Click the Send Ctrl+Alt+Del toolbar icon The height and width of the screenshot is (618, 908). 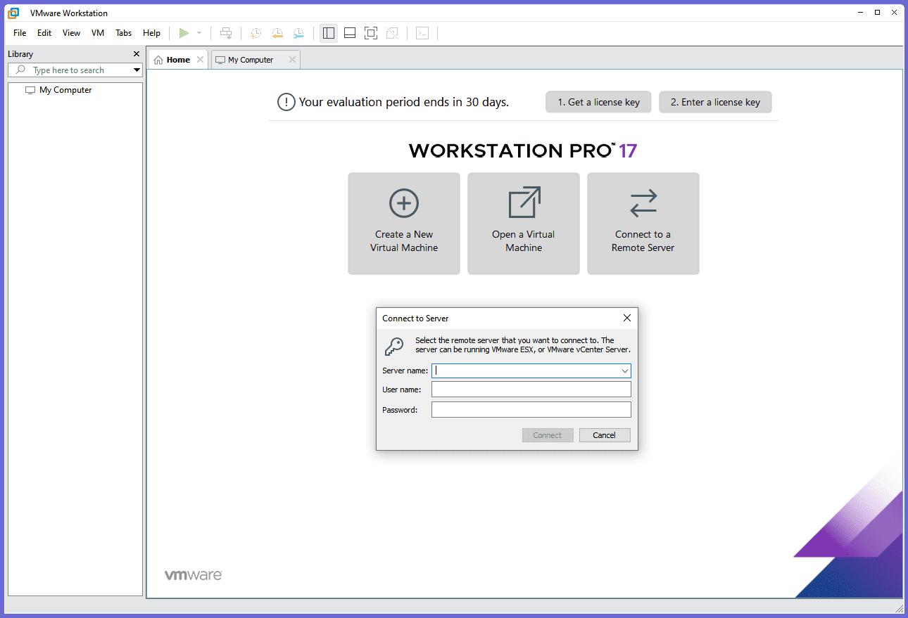pyautogui.click(x=226, y=33)
